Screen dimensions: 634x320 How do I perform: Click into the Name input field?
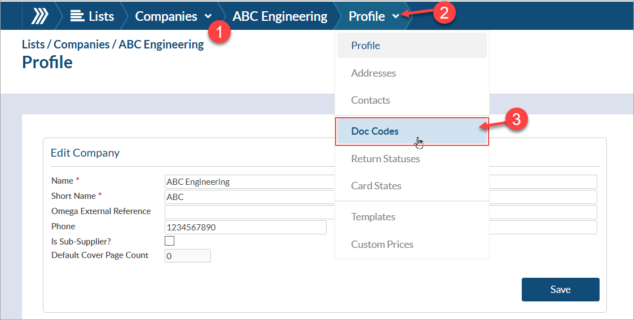pos(248,181)
